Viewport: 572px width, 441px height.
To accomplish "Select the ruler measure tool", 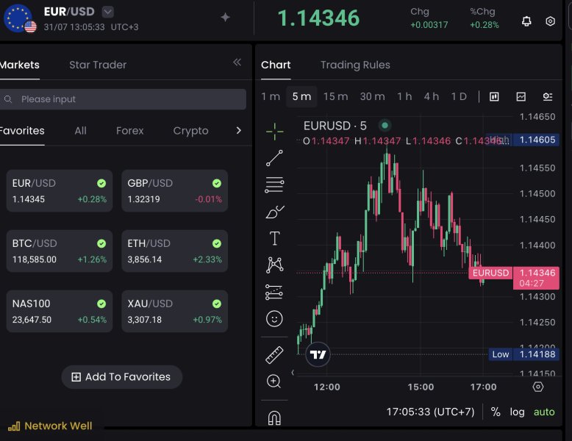I will click(274, 355).
